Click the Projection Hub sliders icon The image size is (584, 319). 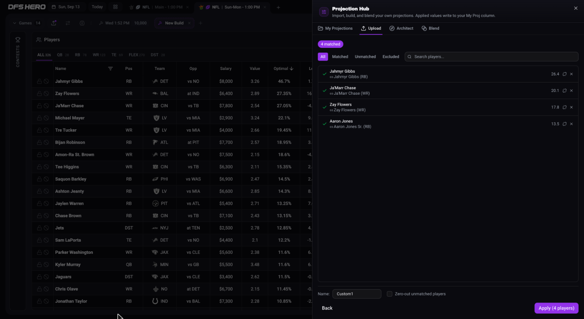pos(324,12)
